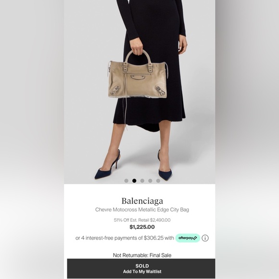Open the Balenciaga brand name link

(x=142, y=201)
